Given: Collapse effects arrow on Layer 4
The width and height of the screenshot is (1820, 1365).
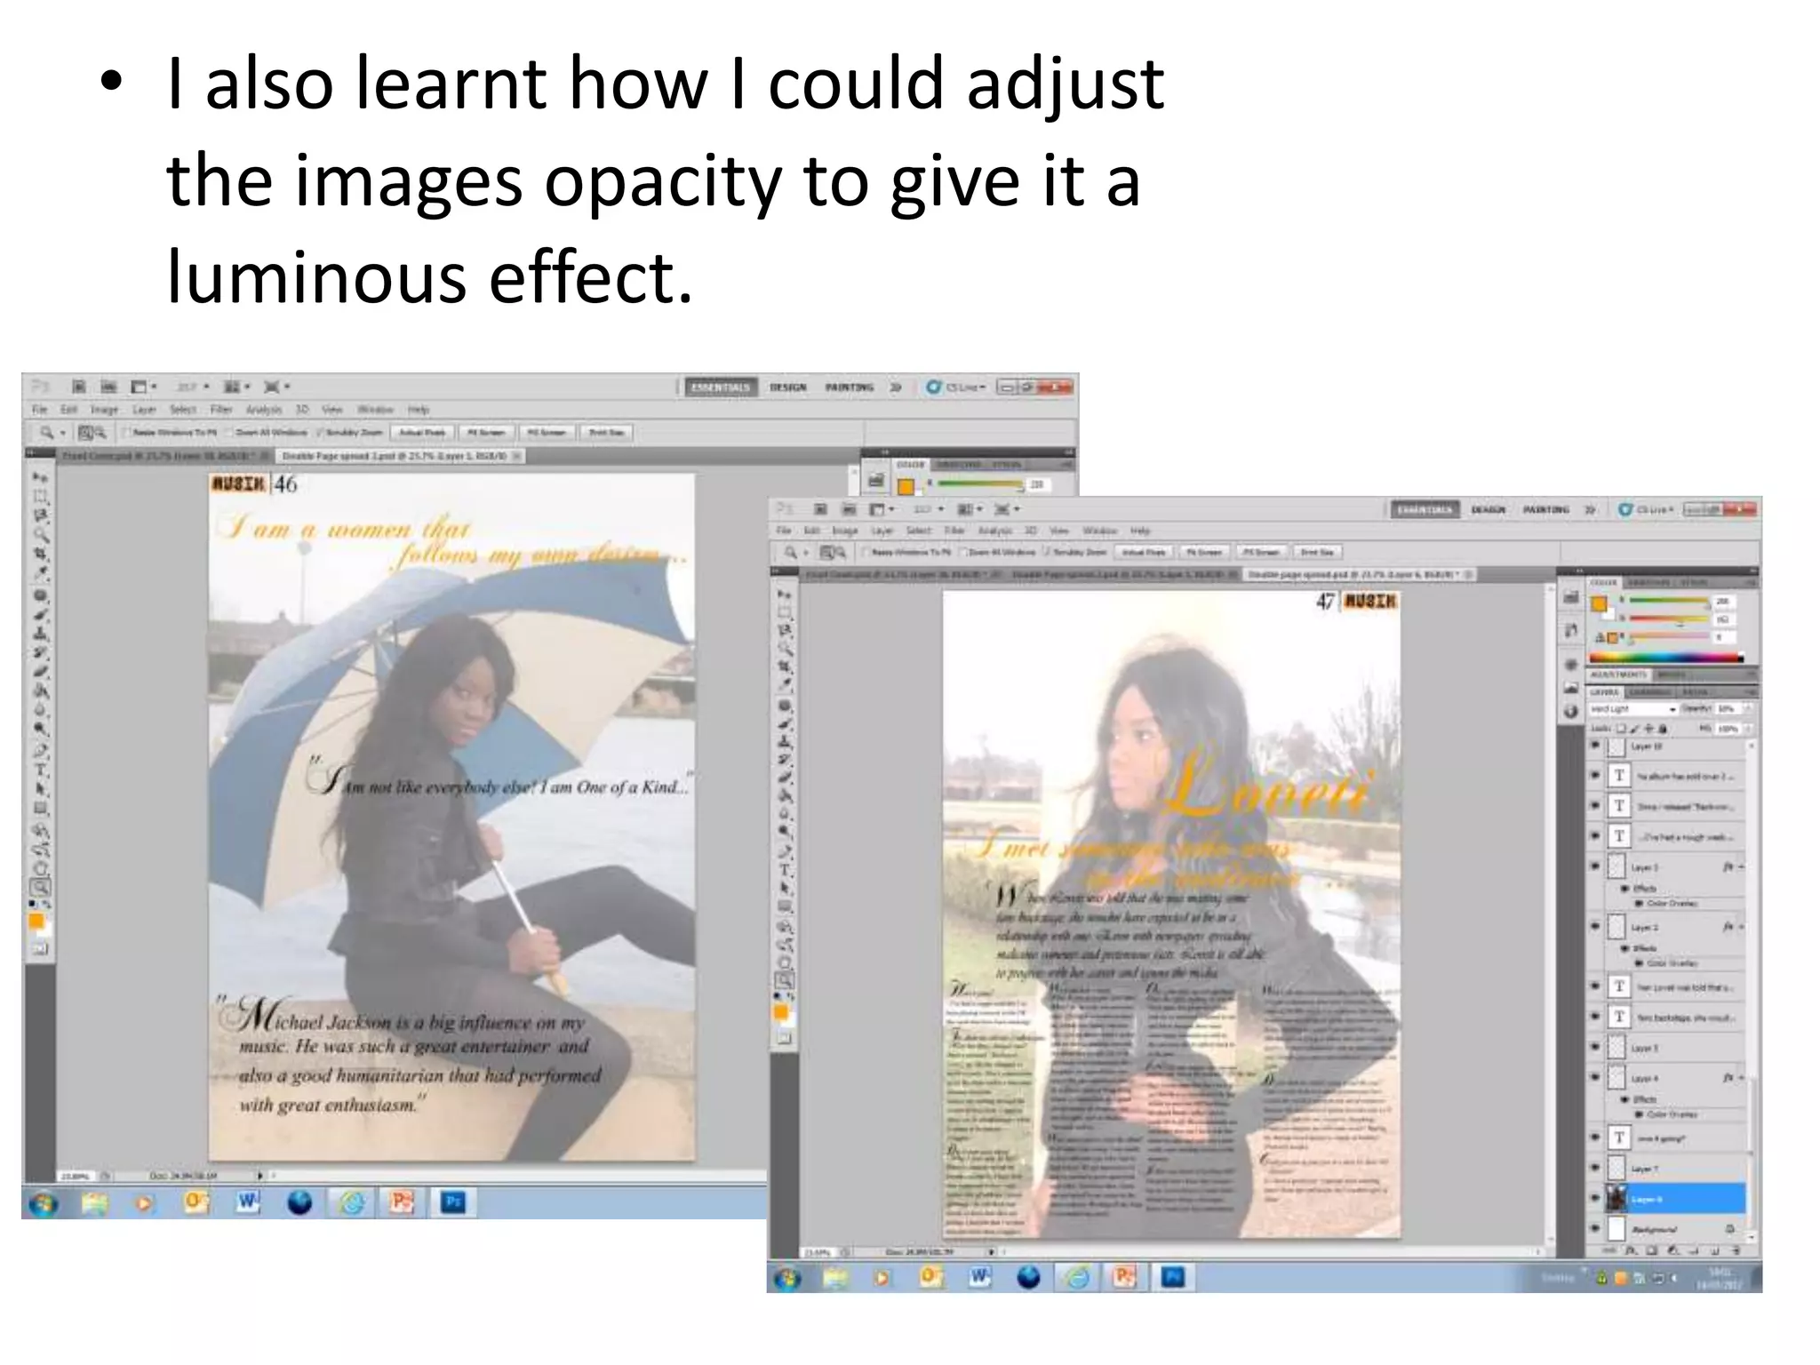Looking at the screenshot, I should click(x=1741, y=1077).
